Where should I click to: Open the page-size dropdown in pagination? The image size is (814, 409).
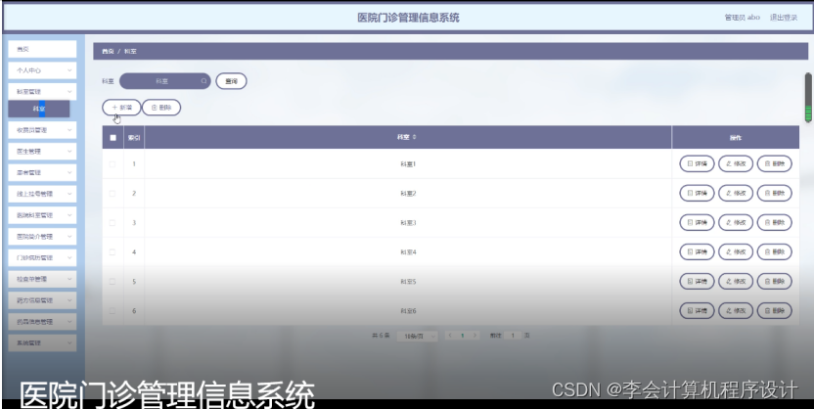[x=418, y=336]
